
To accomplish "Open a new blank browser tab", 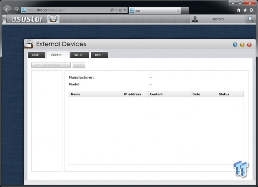I will [185, 11].
